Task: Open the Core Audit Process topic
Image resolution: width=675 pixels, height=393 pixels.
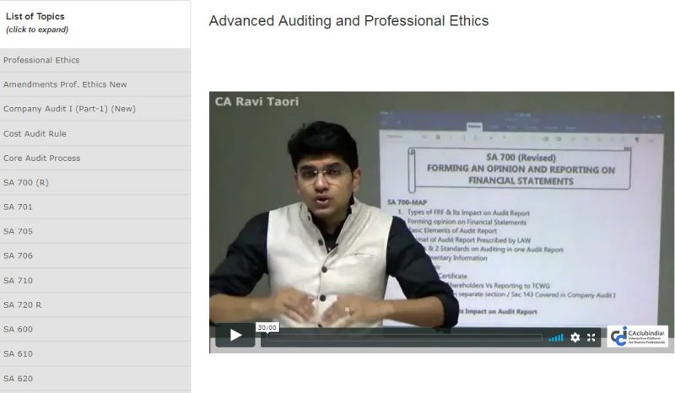Action: [95, 159]
